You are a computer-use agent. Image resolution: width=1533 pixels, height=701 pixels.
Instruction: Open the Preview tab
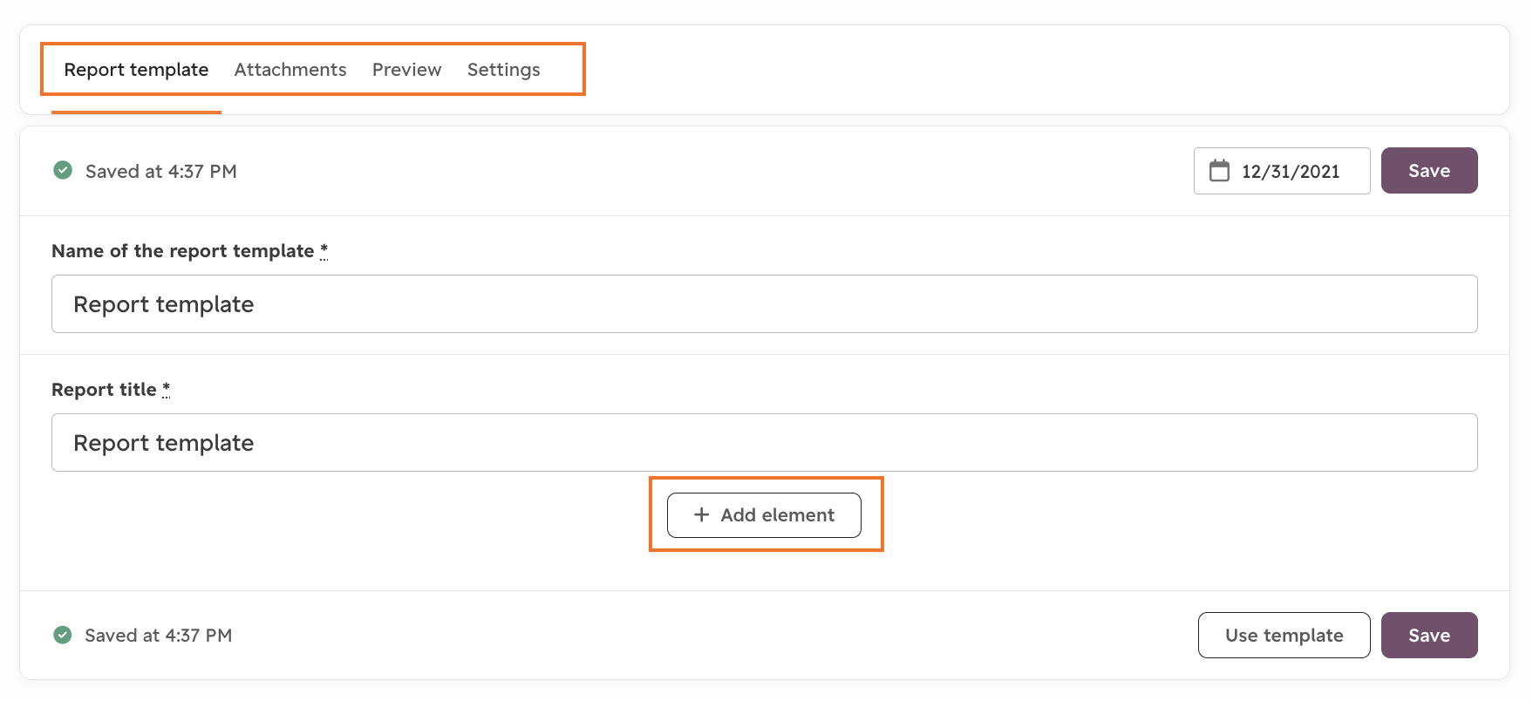[406, 70]
